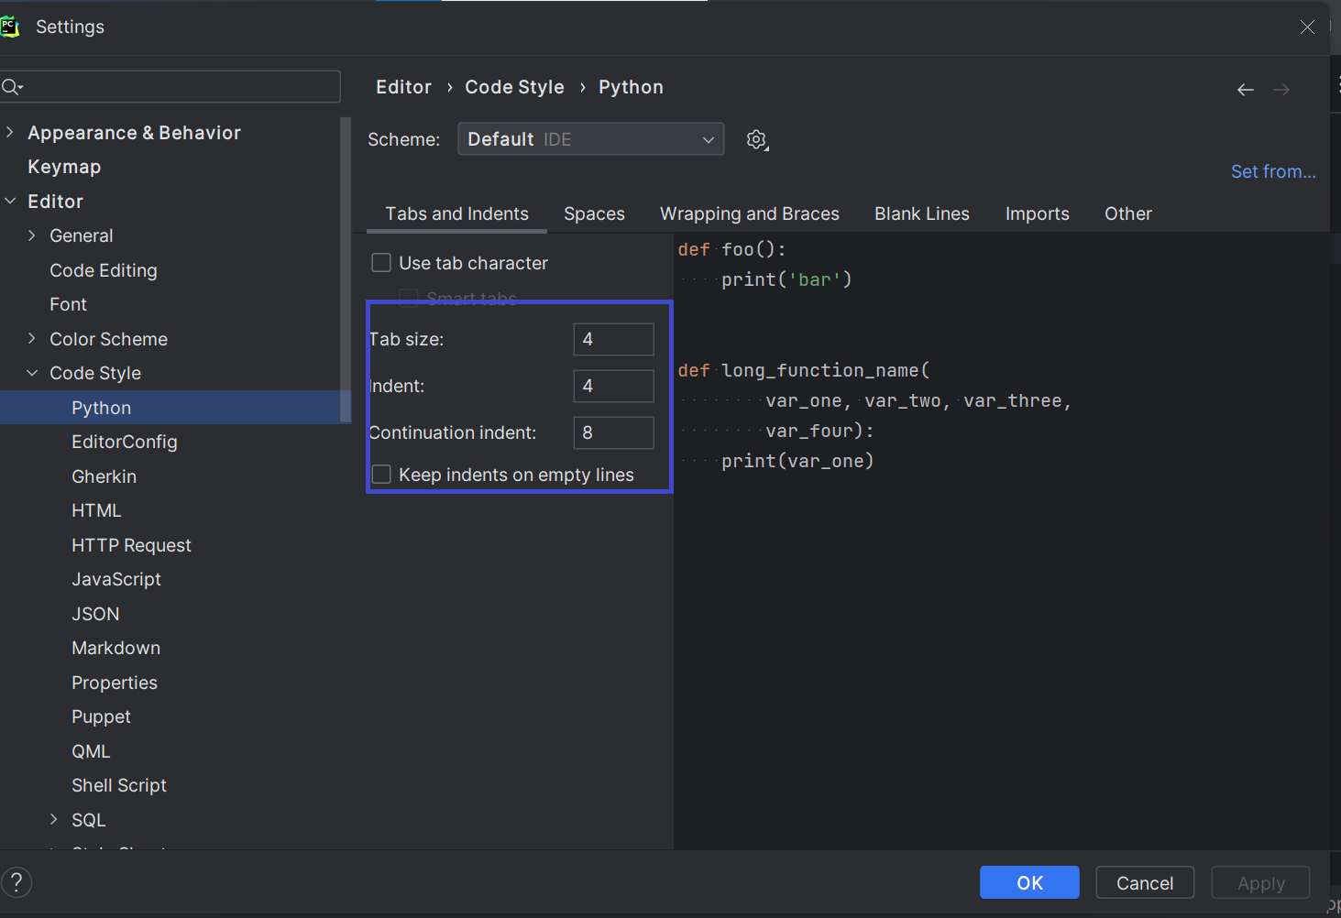
Task: Open the Blank Lines tab
Action: click(x=921, y=213)
